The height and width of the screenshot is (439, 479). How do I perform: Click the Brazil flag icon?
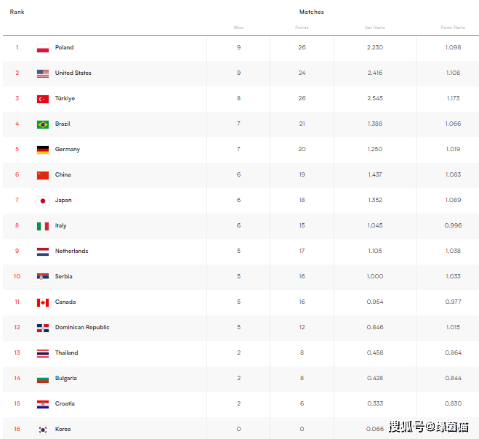[x=43, y=124]
